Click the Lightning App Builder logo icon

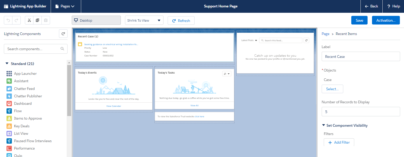[x=6, y=6]
